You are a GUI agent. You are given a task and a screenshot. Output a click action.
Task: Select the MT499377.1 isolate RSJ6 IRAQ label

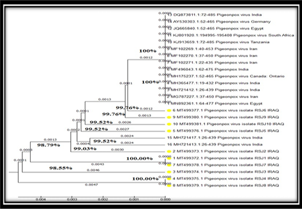click(x=226, y=110)
